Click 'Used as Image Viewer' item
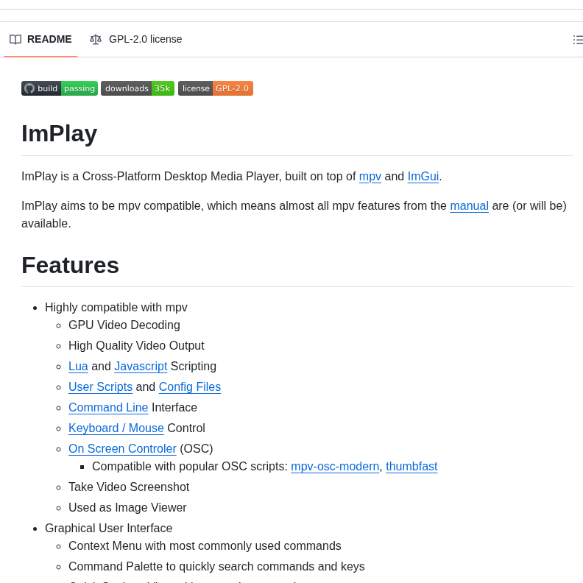 [127, 507]
